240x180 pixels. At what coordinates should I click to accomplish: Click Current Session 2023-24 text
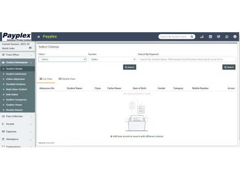[x=16, y=44]
